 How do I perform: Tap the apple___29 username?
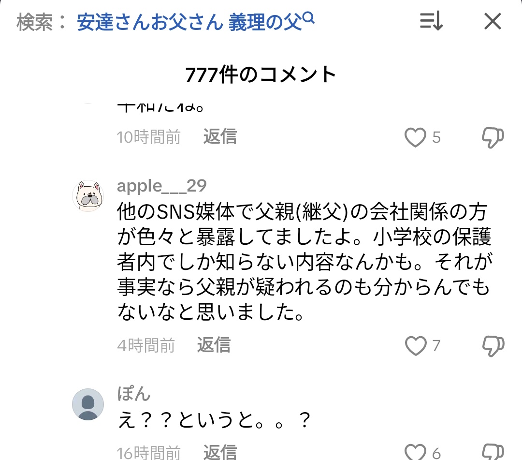(x=162, y=185)
